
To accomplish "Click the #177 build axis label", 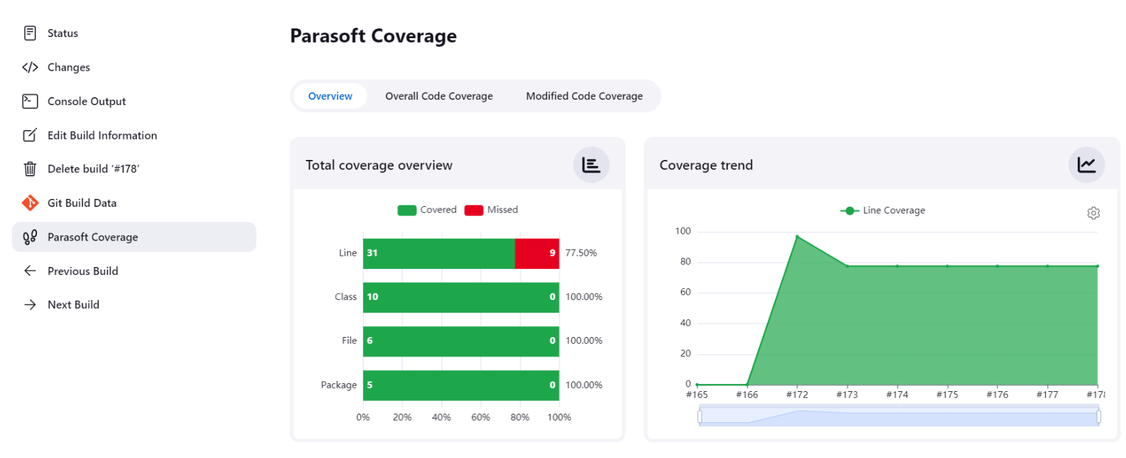I will click(x=1047, y=395).
